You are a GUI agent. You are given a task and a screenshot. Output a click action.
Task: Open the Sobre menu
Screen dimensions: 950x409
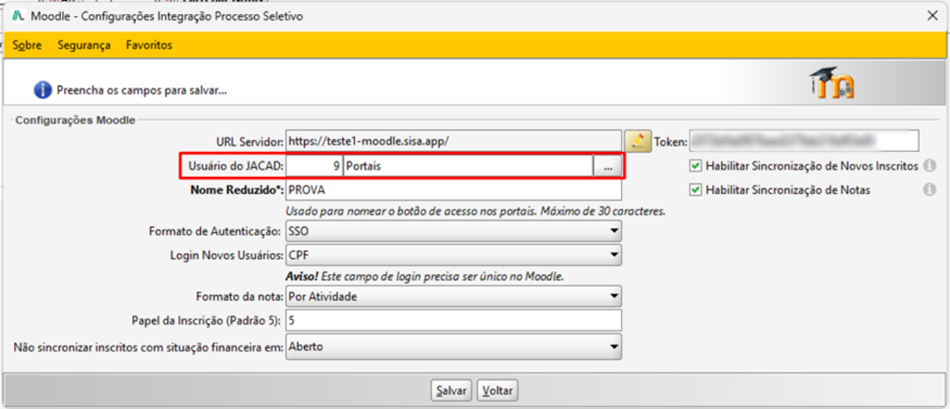[27, 46]
